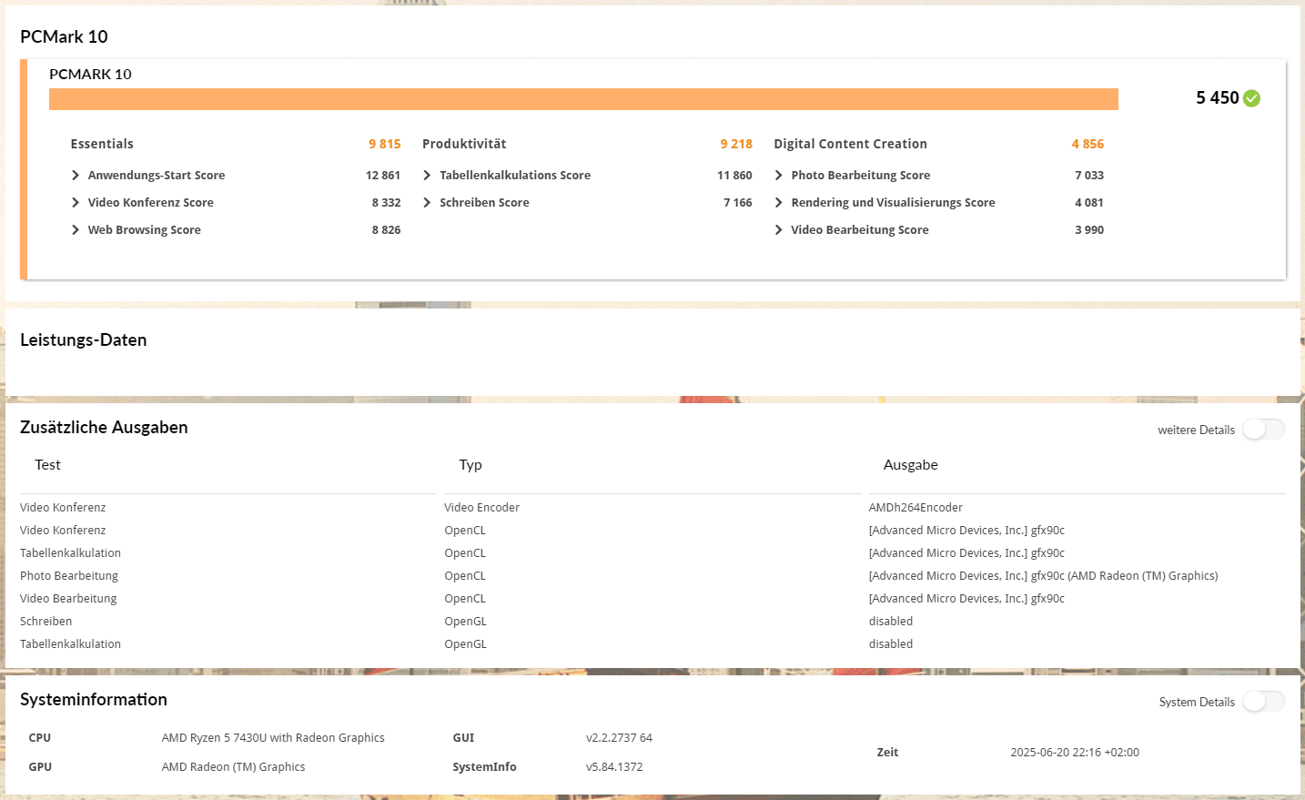Expand Rendering und Visualisierungs Score row
Viewport: 1305px width, 800px height.
pyautogui.click(x=779, y=203)
